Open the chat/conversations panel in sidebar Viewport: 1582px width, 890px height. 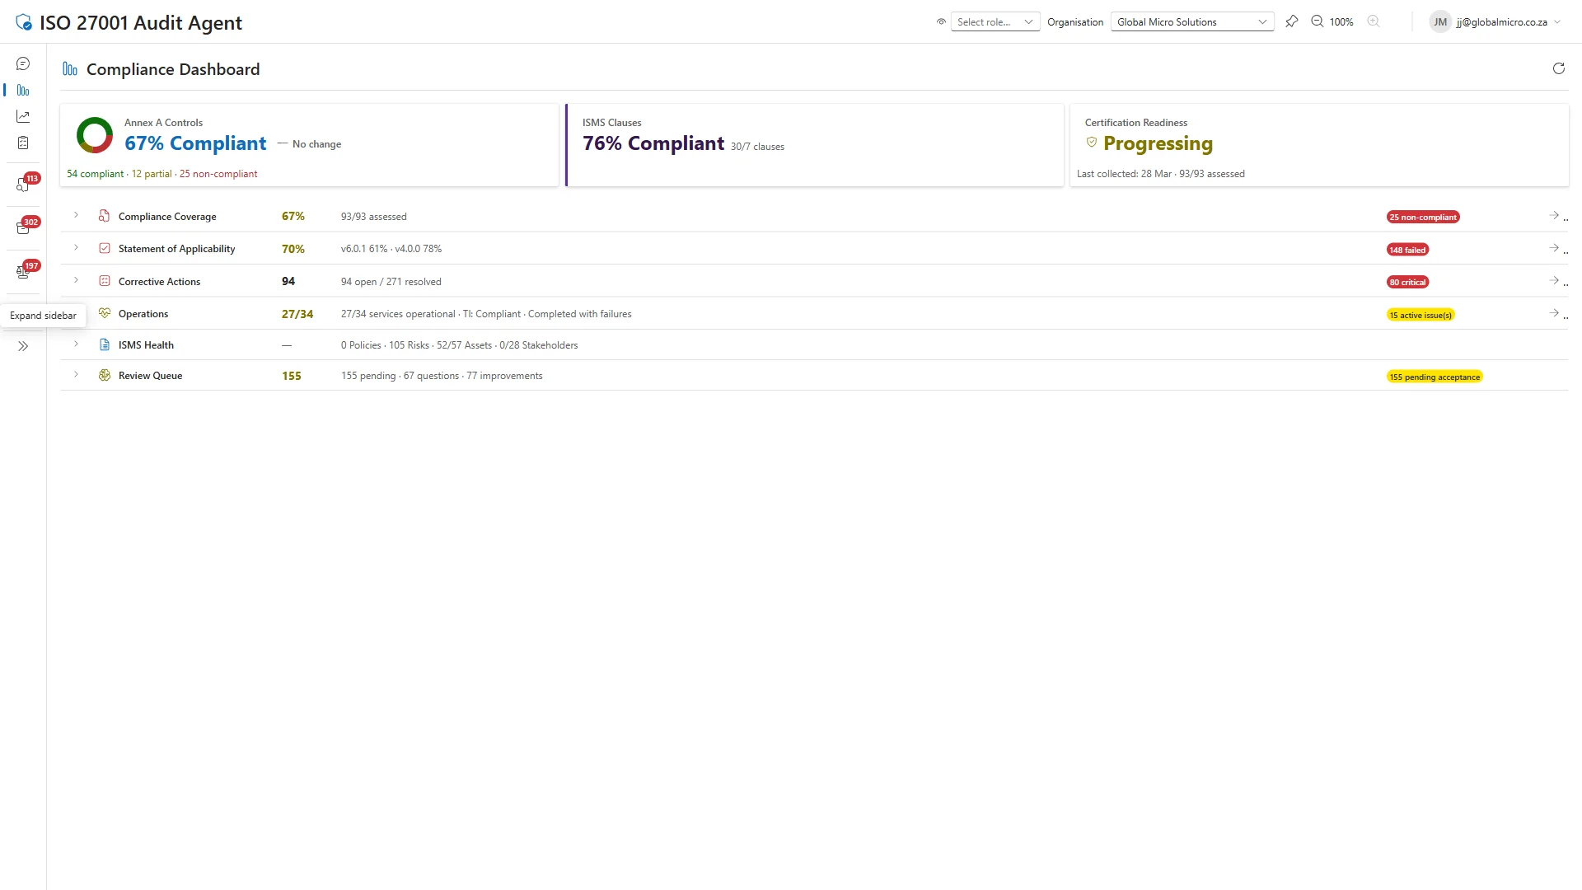(x=22, y=63)
